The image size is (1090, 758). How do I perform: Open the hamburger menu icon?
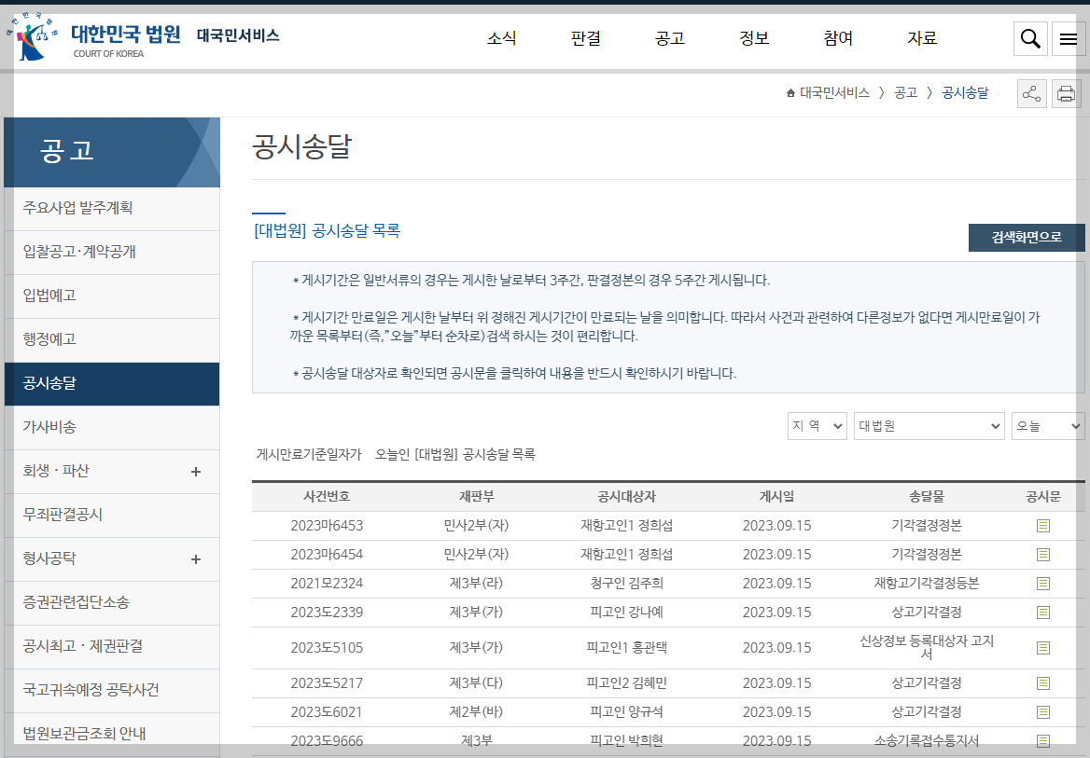(1069, 38)
